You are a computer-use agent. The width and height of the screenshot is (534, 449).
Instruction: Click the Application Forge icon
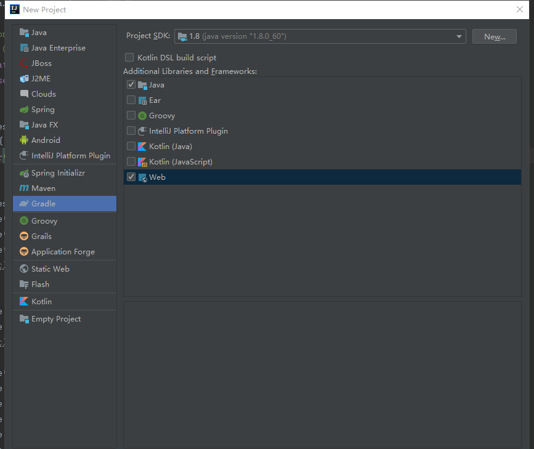(x=24, y=251)
